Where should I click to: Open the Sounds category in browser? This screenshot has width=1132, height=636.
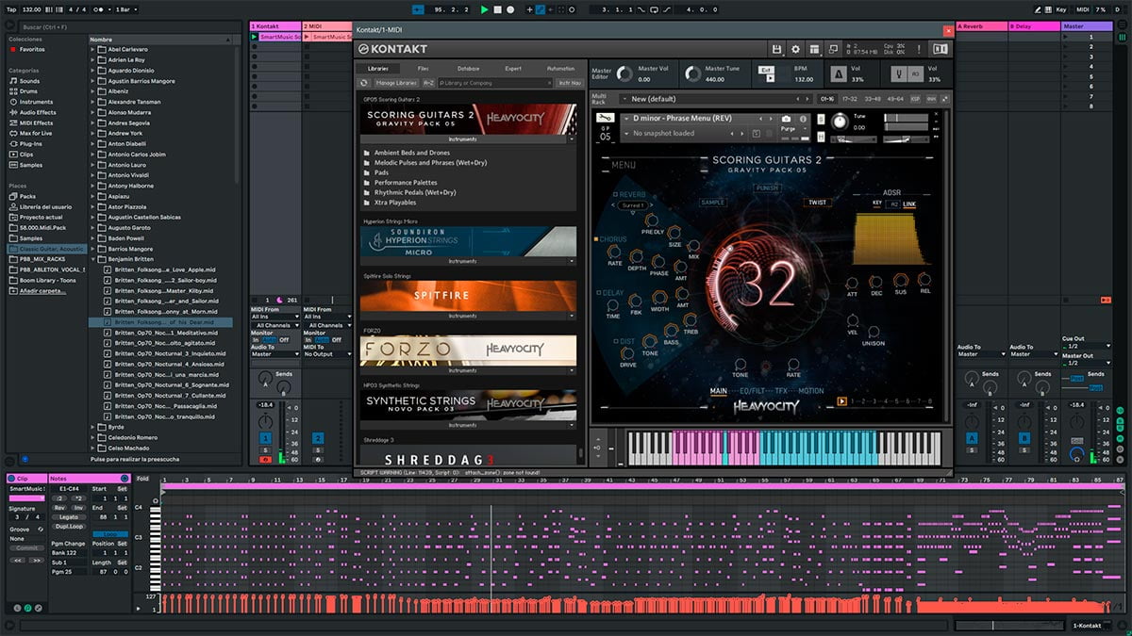[x=29, y=81]
